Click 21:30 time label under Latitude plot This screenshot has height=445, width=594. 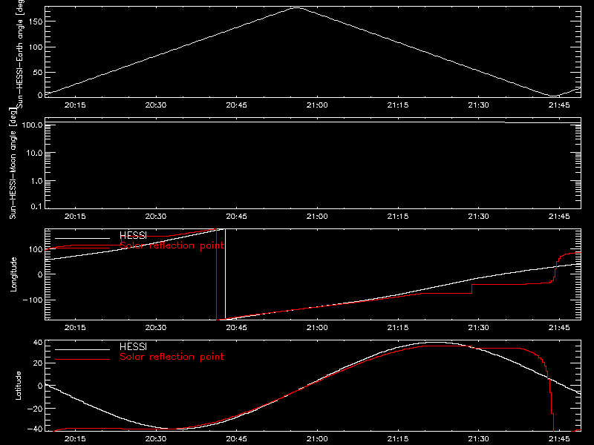[478, 438]
